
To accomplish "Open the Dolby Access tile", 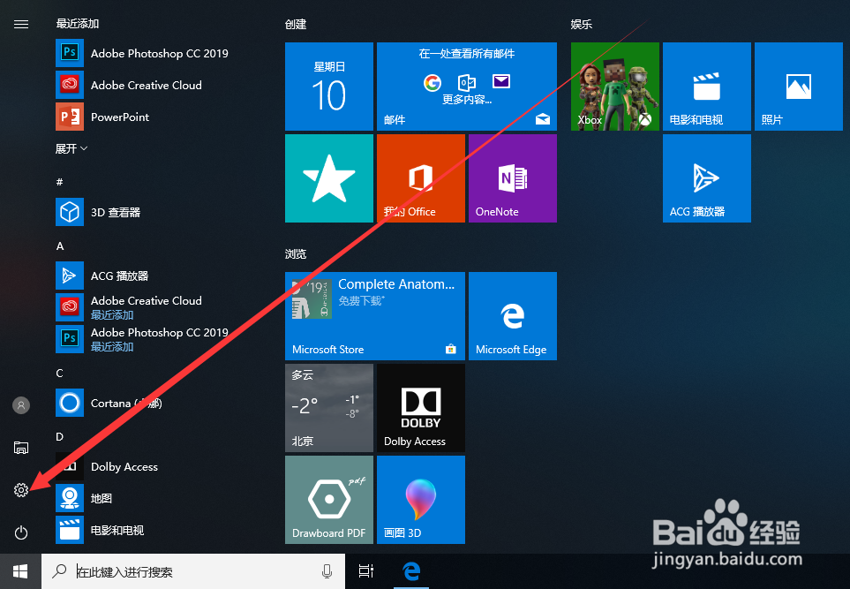I will click(421, 408).
